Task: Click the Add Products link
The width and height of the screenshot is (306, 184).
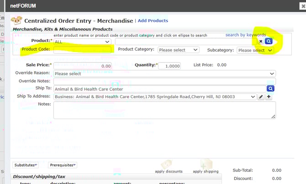Action: pos(153,21)
